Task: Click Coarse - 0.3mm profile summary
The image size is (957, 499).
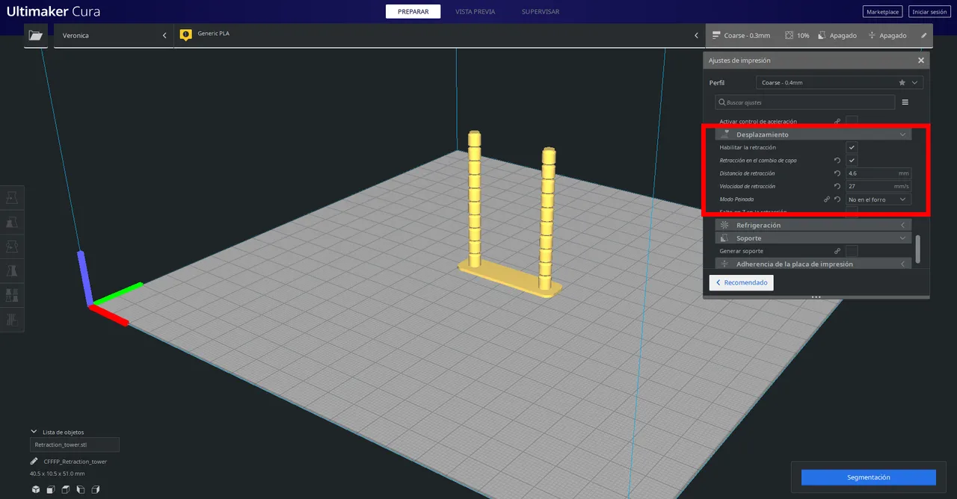Action: tap(741, 35)
